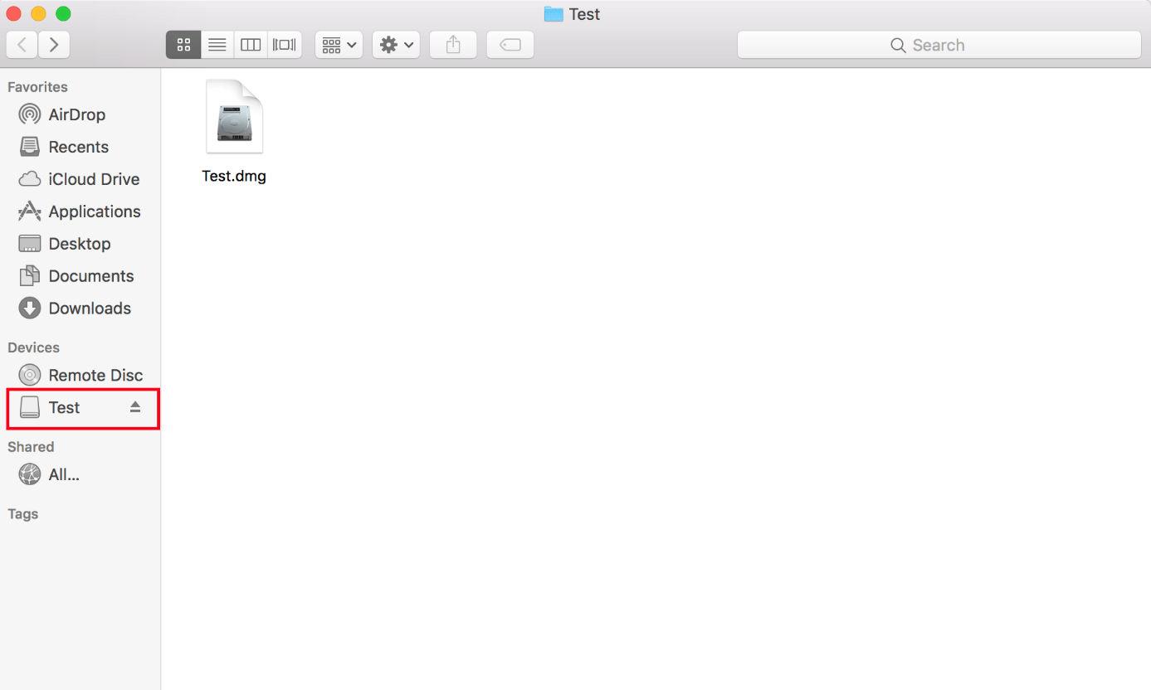The image size is (1151, 690).
Task: Select the Test.dmg file icon
Action: pos(234,118)
